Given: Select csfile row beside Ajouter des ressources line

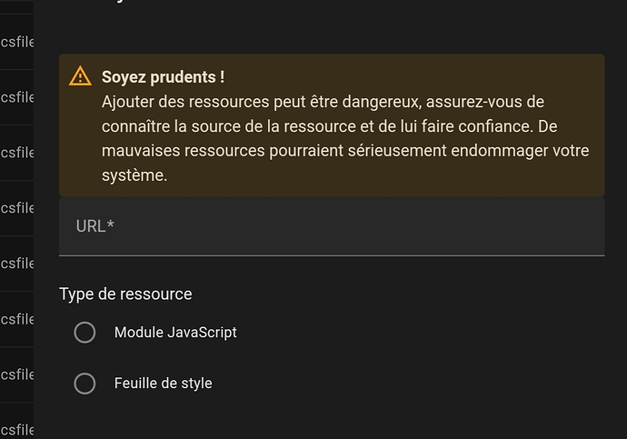Looking at the screenshot, I should [16, 97].
